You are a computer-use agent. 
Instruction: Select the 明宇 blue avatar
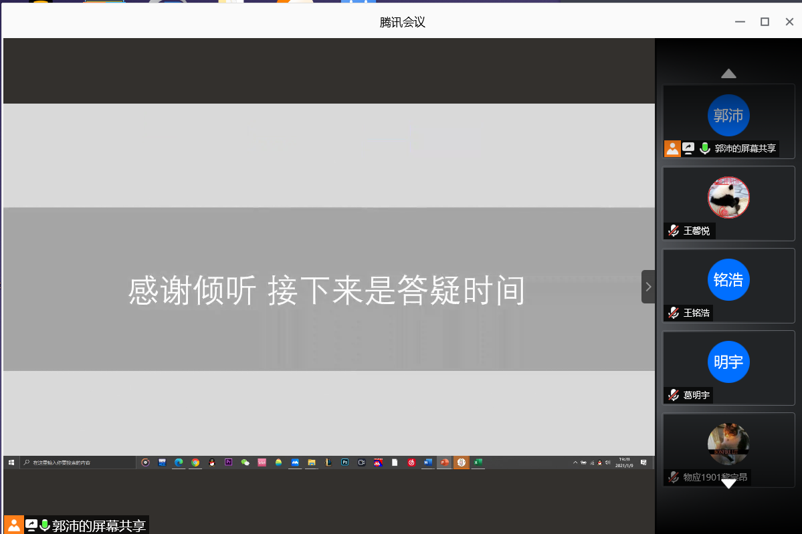pos(728,362)
